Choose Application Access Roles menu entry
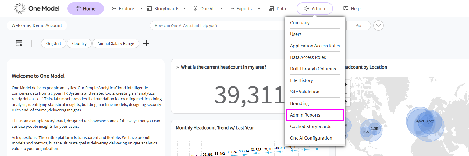Viewport: 469px width, 156px height. point(315,46)
